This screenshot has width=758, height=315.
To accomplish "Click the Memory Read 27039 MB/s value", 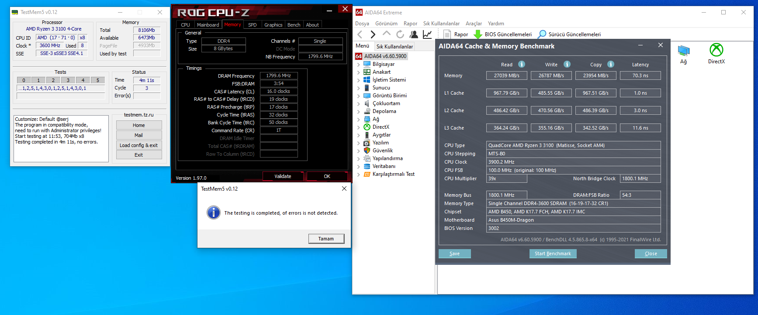I will [507, 75].
